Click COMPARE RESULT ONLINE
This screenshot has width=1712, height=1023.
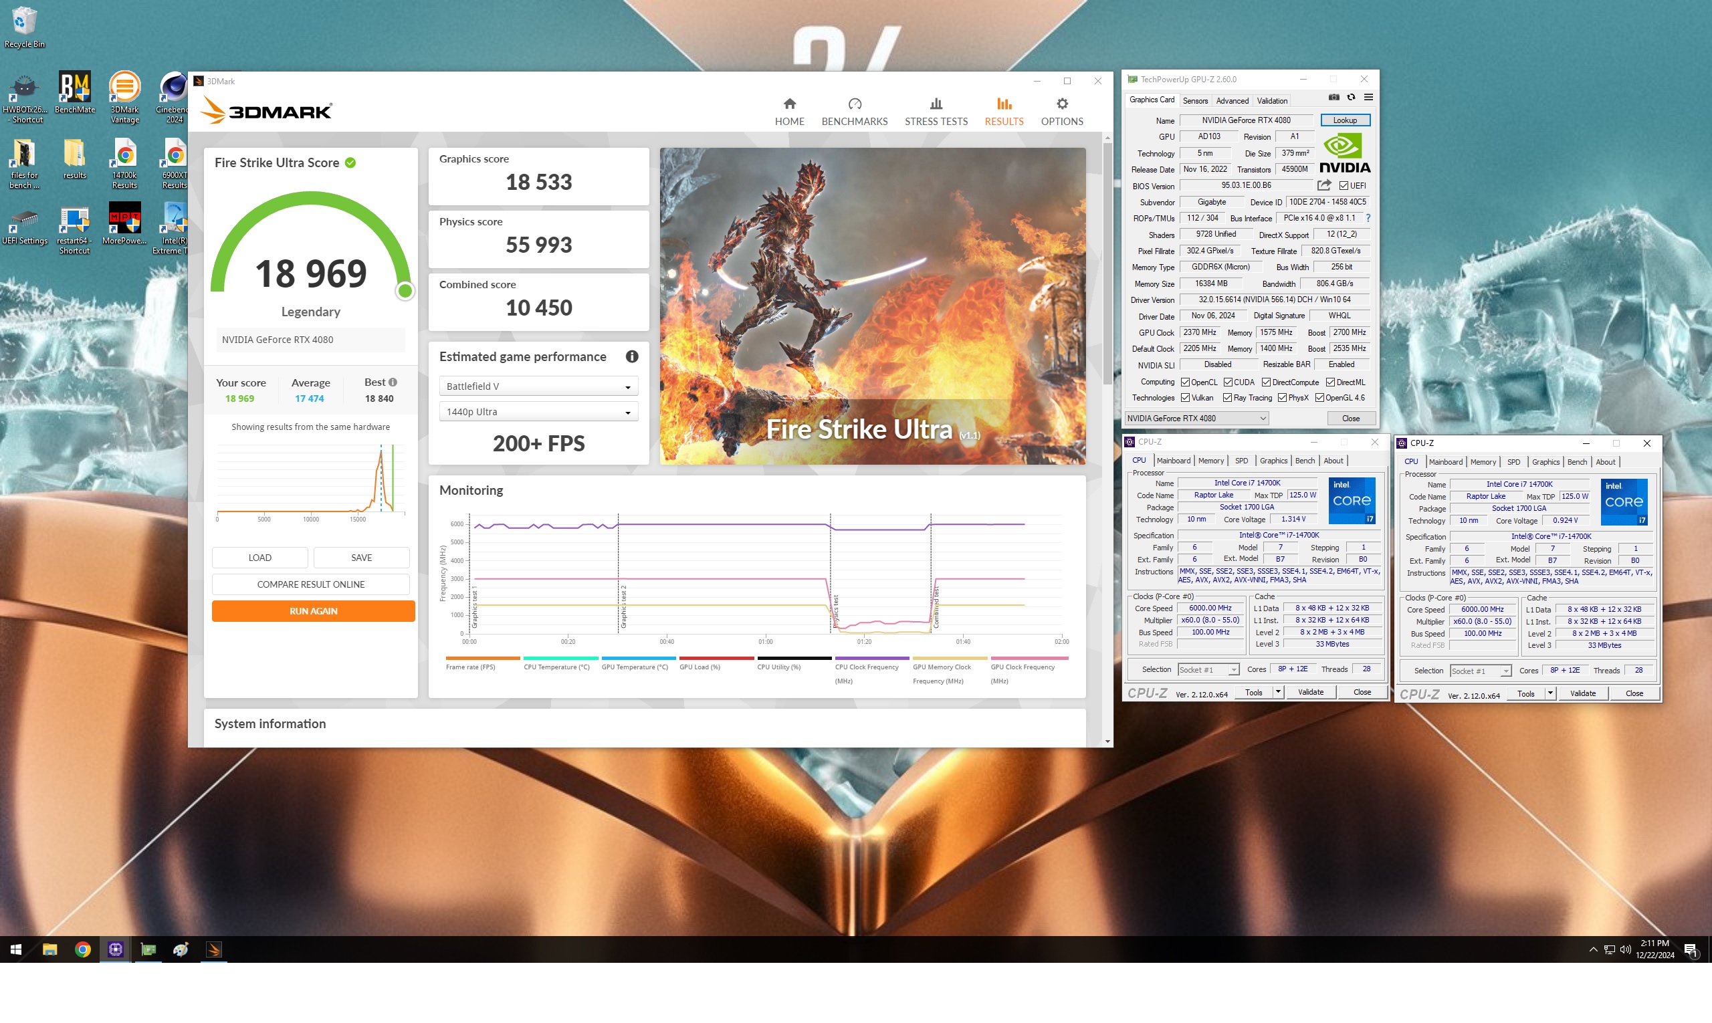pyautogui.click(x=310, y=584)
